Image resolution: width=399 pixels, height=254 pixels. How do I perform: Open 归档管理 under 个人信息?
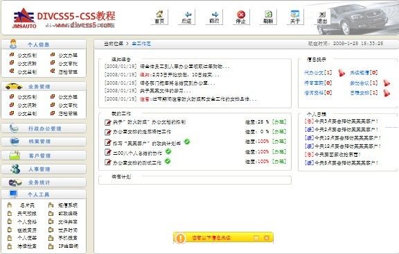pyautogui.click(x=68, y=71)
